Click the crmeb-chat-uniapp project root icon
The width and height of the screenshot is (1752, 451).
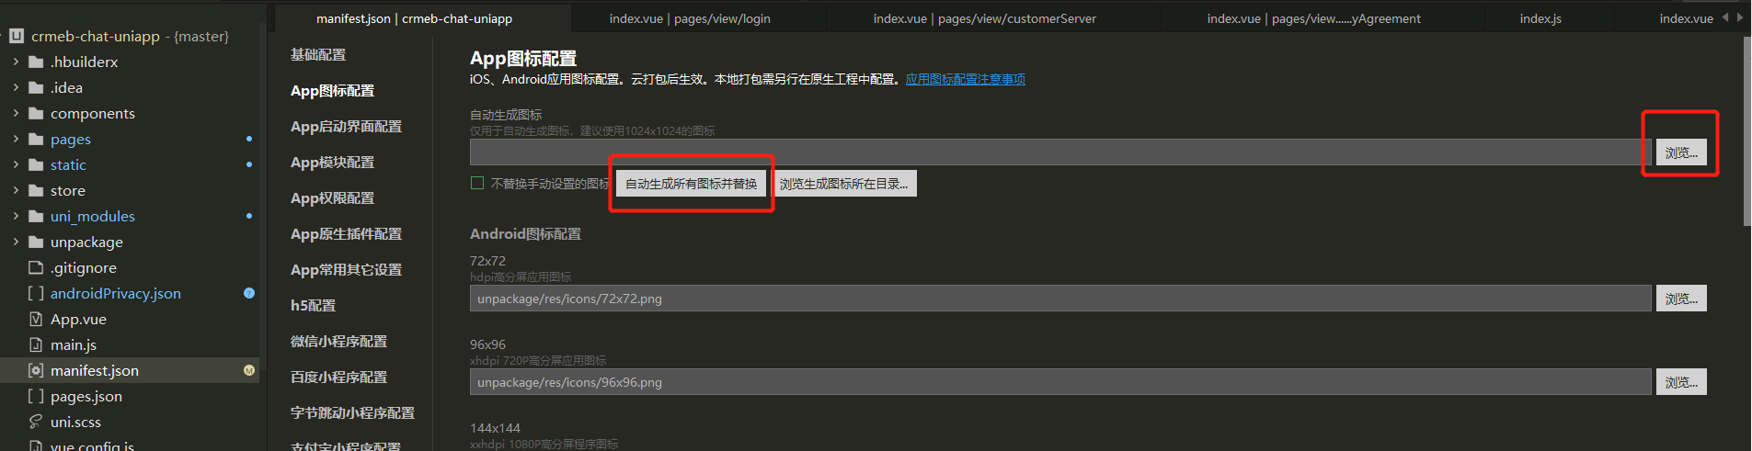pyautogui.click(x=16, y=36)
